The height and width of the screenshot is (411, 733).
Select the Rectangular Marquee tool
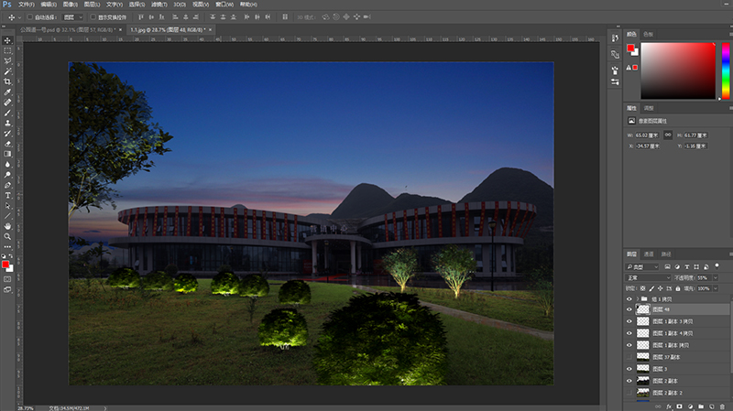(8, 50)
